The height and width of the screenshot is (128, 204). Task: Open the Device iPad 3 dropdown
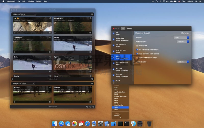[x=181, y=38]
